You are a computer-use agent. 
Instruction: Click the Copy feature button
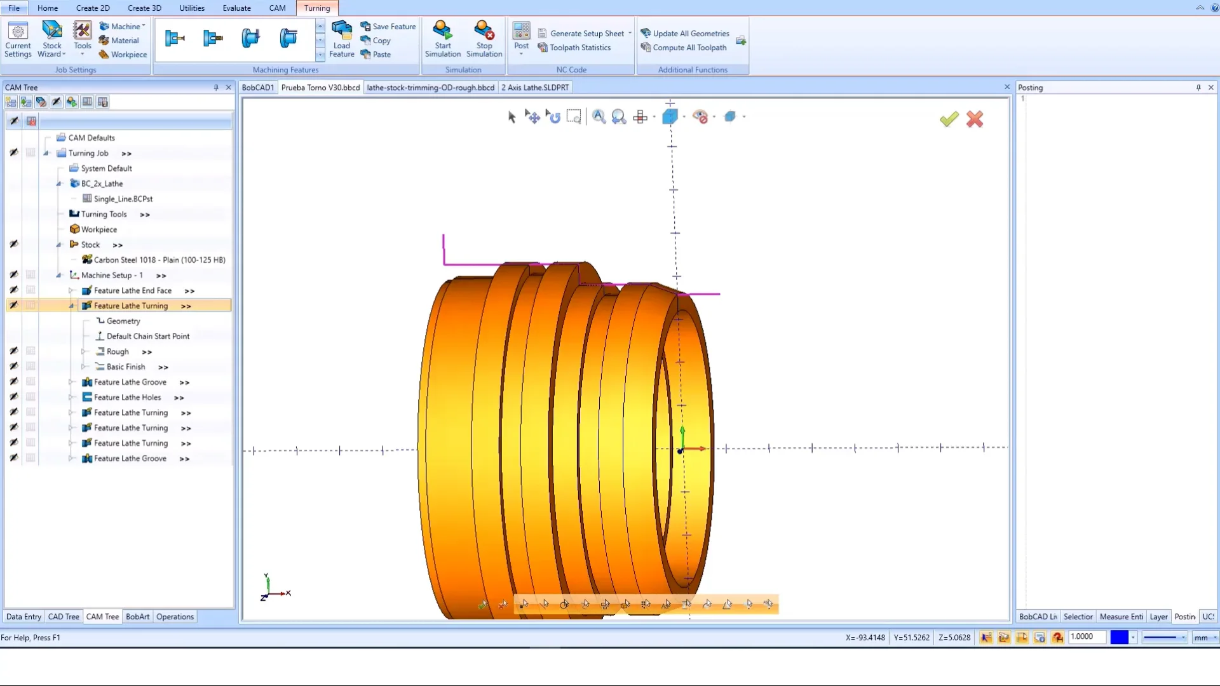(x=376, y=41)
